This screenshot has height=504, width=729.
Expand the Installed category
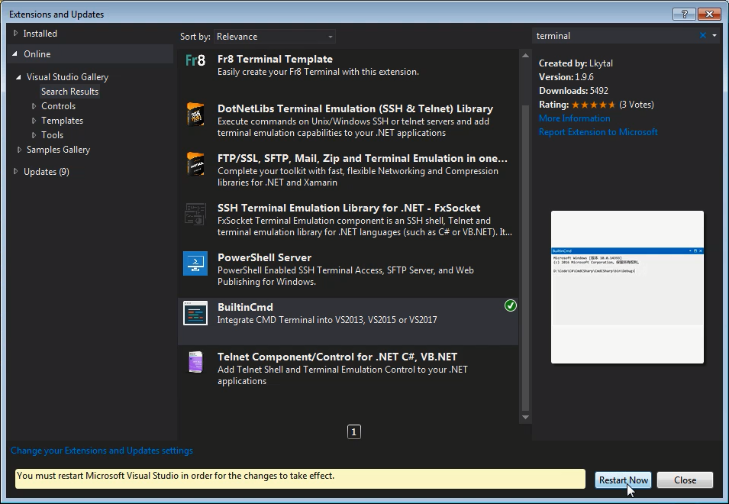click(16, 34)
